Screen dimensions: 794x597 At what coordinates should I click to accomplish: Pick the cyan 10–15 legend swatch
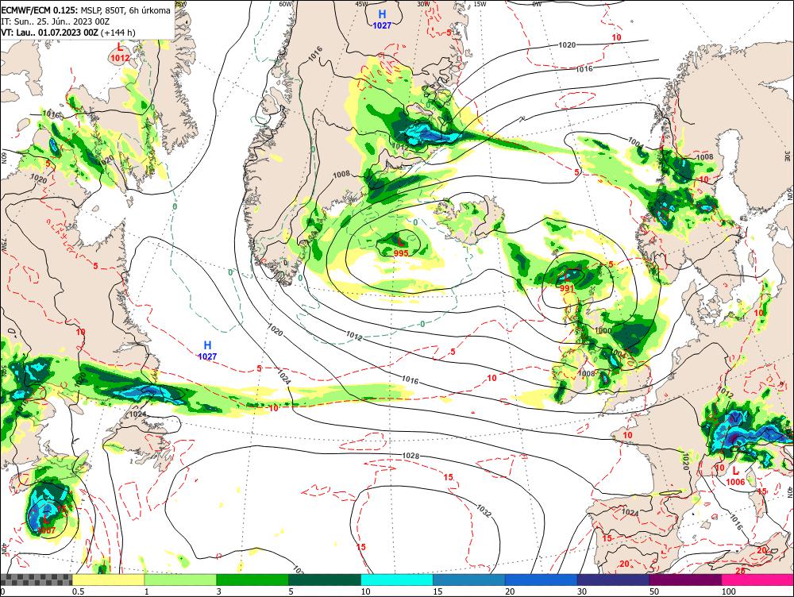(397, 580)
